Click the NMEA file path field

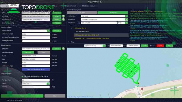[36, 13]
